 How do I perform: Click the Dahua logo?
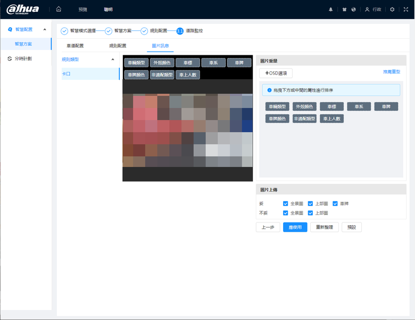click(x=23, y=9)
